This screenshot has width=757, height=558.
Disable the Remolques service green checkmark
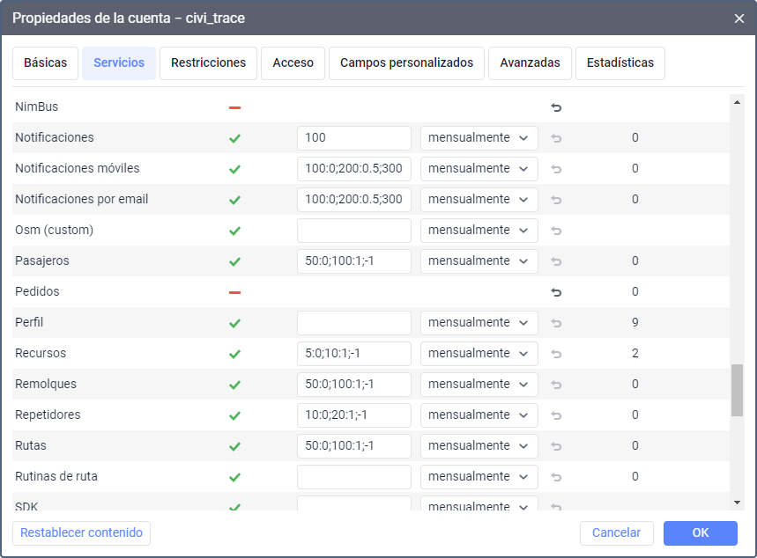point(234,385)
